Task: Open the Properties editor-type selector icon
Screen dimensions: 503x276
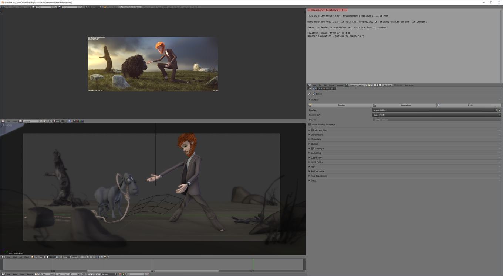Action: tap(309, 89)
